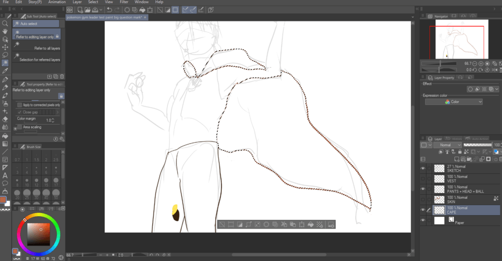The width and height of the screenshot is (502, 261).
Task: Select the Text tool
Action: click(5, 175)
